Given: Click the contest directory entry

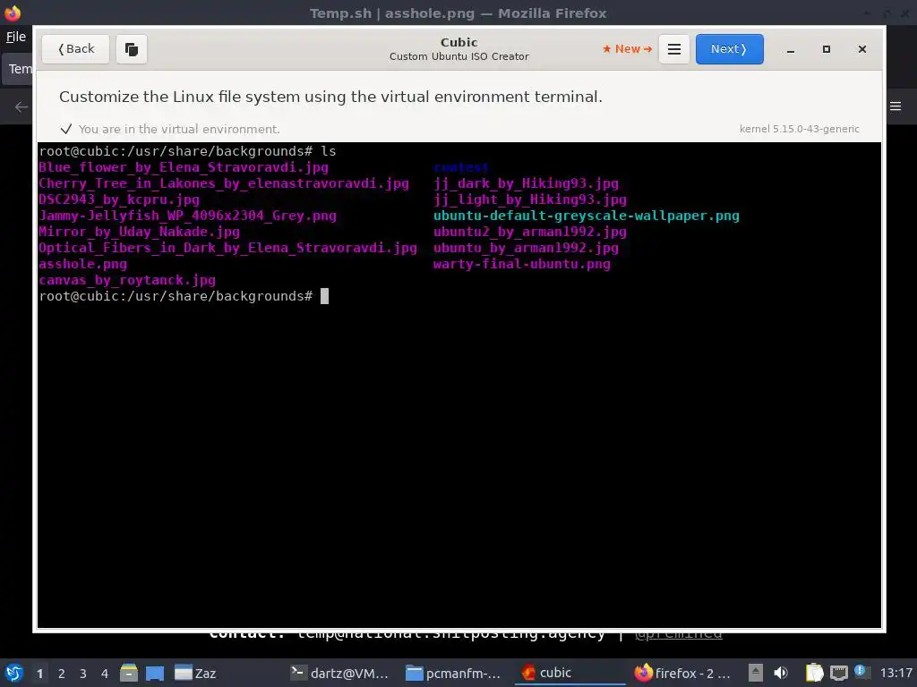Looking at the screenshot, I should click(x=461, y=167).
